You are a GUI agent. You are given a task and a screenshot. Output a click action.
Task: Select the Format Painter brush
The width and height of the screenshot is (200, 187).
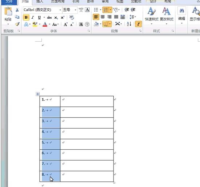click(17, 24)
